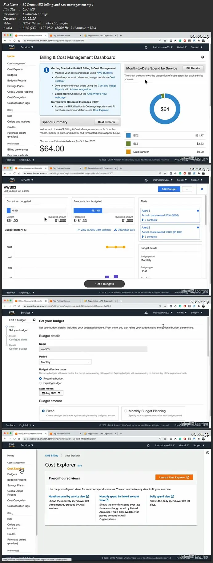
Task: Click the browser reload icon in the 00:00:29 frame
Action: [14, 40]
